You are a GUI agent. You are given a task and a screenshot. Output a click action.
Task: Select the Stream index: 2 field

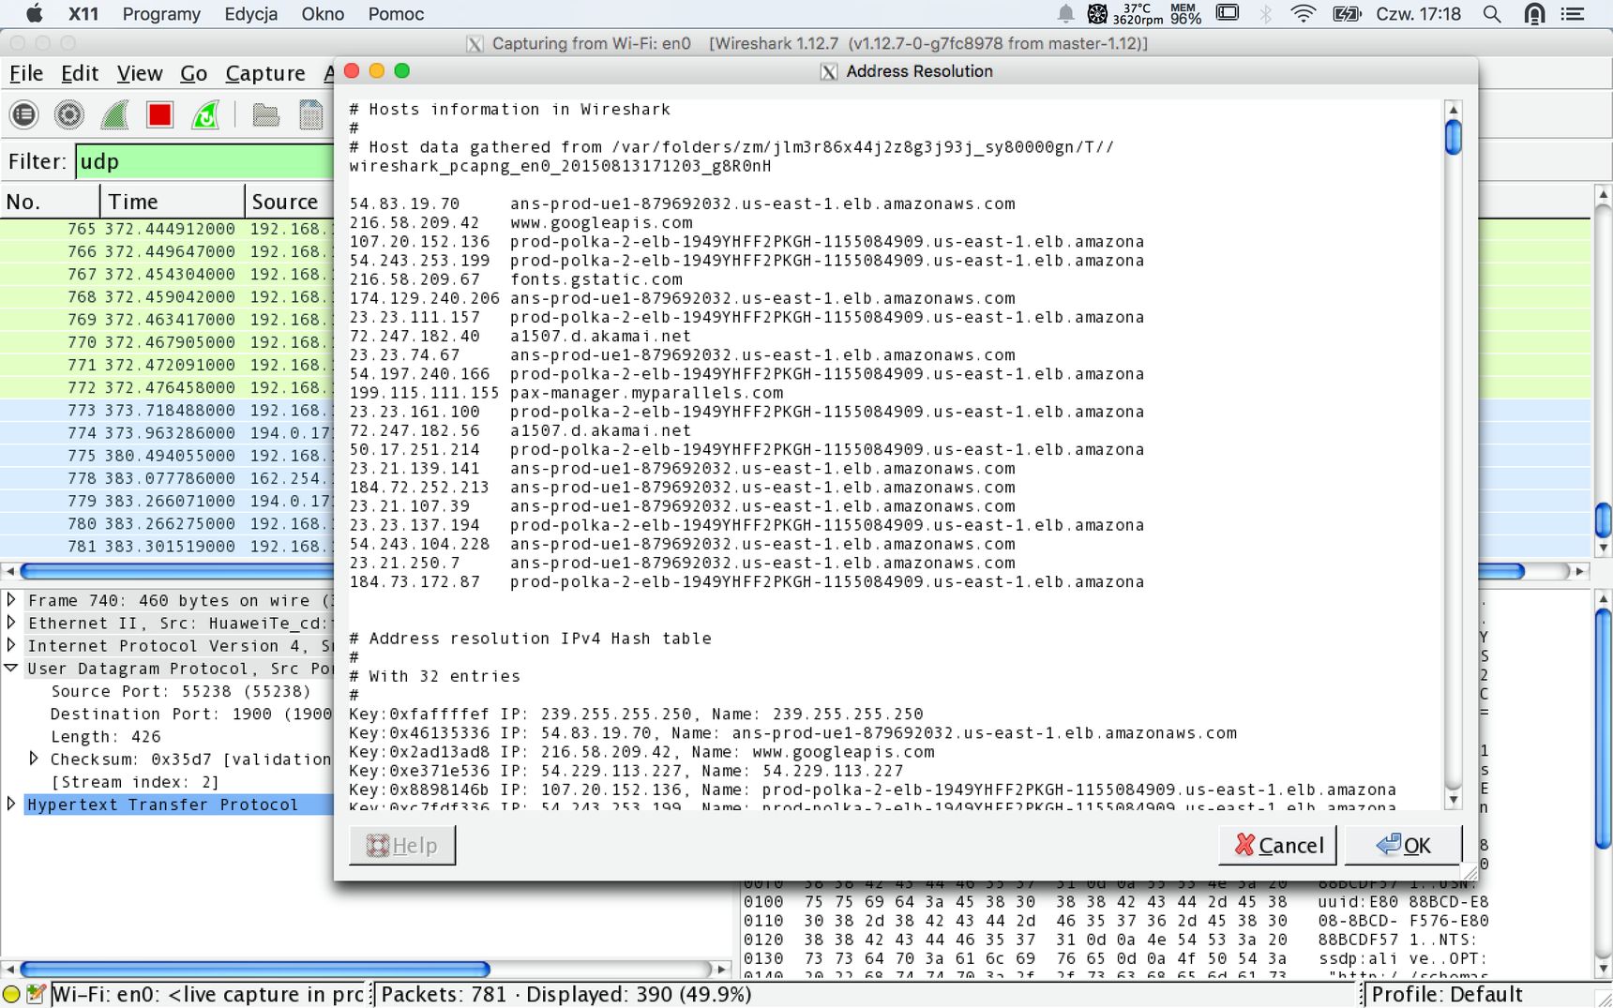pos(135,781)
